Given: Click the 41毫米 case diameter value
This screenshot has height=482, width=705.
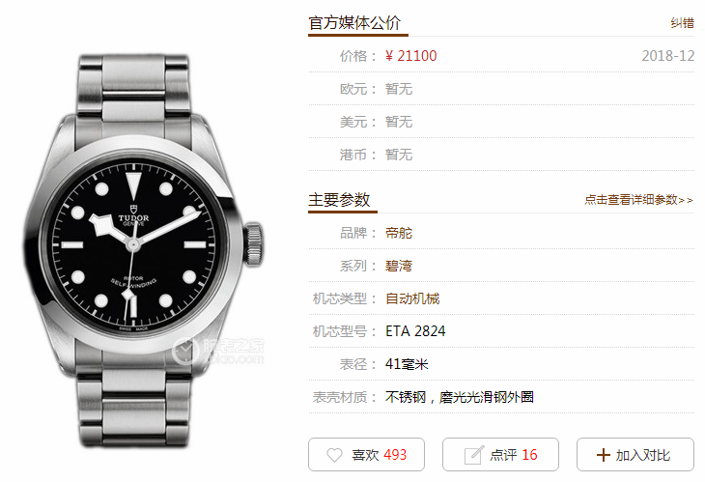Looking at the screenshot, I should click(407, 364).
